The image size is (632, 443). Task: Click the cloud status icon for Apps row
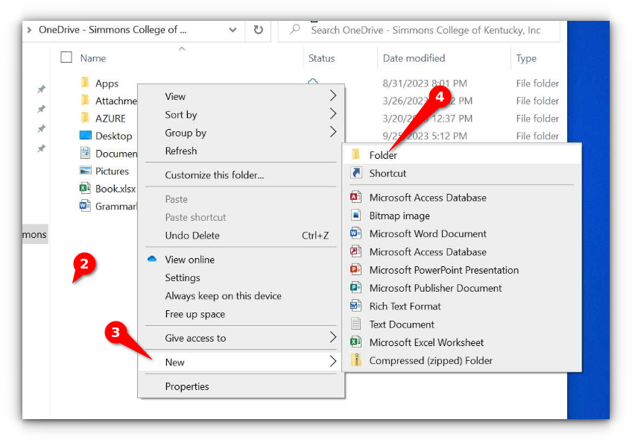tap(313, 81)
